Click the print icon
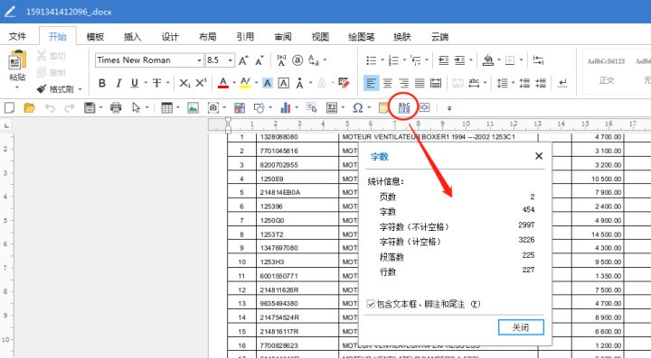Screen dimensions: 651x358 click(116, 108)
